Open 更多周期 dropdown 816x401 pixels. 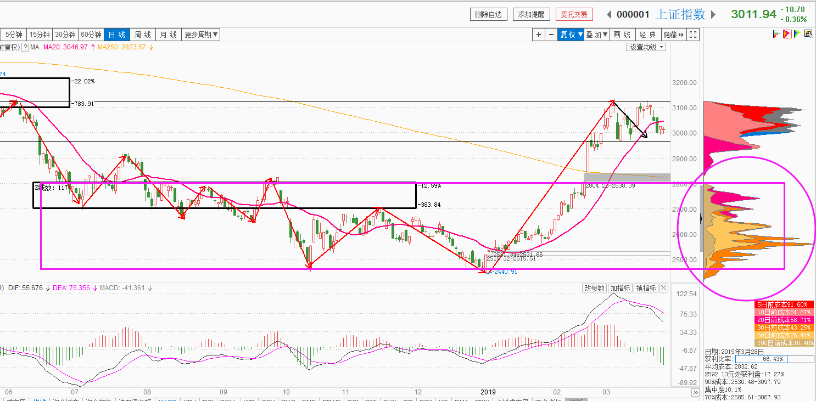click(x=201, y=35)
